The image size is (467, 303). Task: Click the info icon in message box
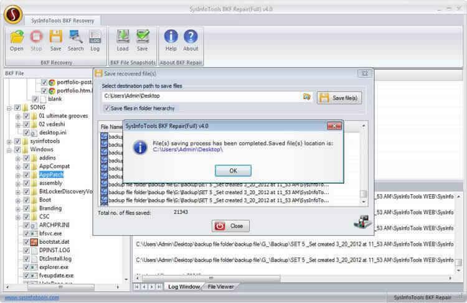coord(140,147)
